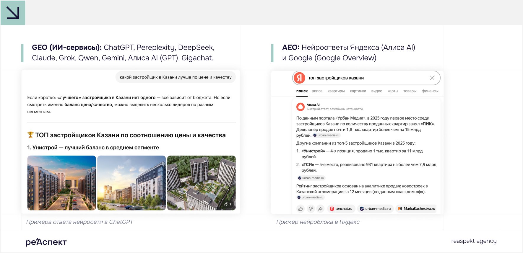Open the «видео» tab
The width and height of the screenshot is (523, 253).
point(377,91)
